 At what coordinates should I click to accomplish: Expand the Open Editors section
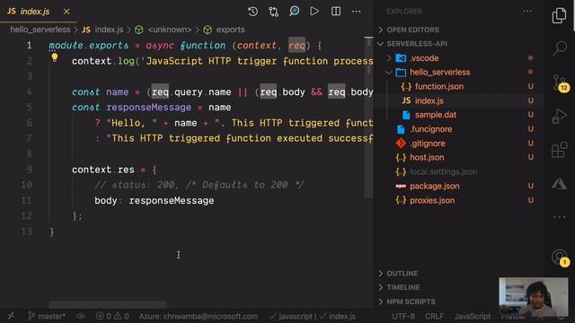pos(412,30)
